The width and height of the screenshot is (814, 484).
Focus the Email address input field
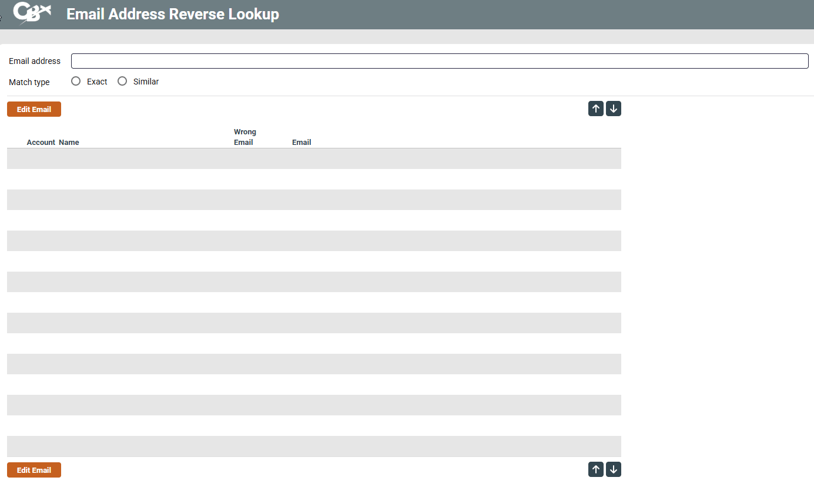pyautogui.click(x=439, y=61)
